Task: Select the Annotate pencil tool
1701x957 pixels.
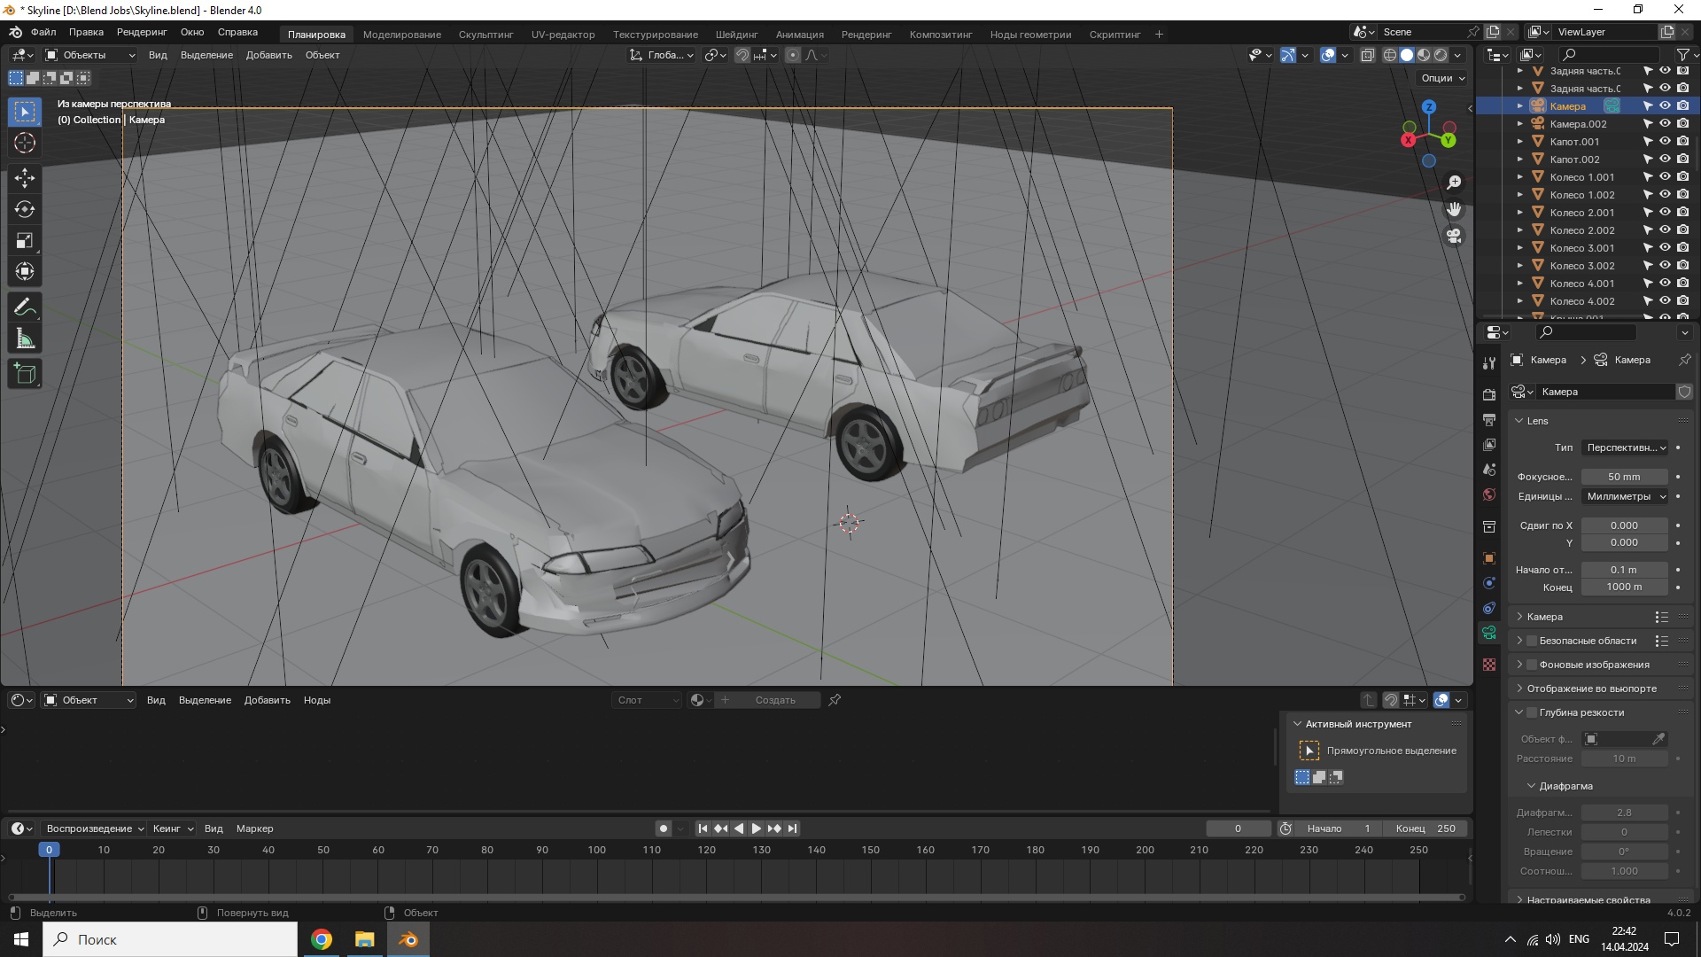Action: tap(25, 307)
